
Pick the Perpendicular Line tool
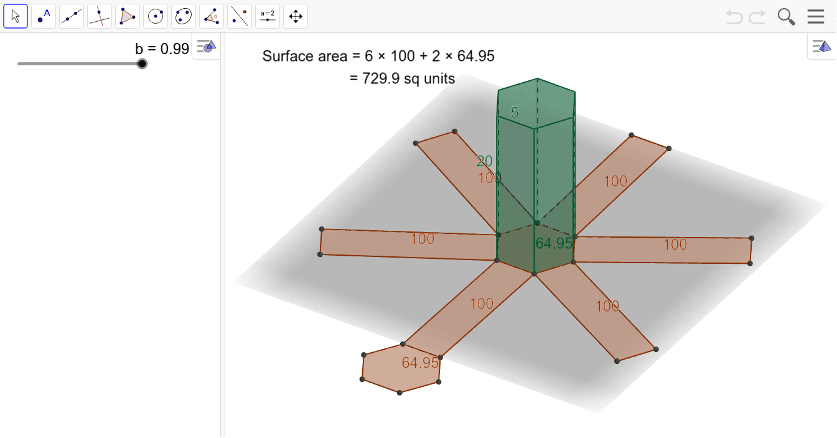(x=99, y=16)
